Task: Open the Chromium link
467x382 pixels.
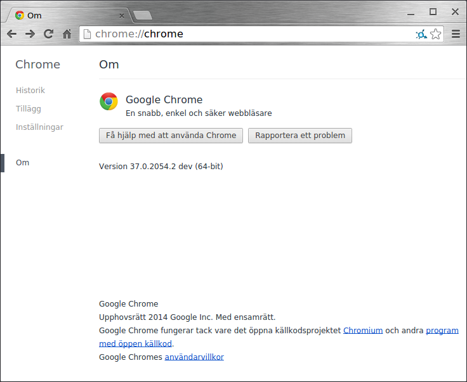Action: coord(363,331)
